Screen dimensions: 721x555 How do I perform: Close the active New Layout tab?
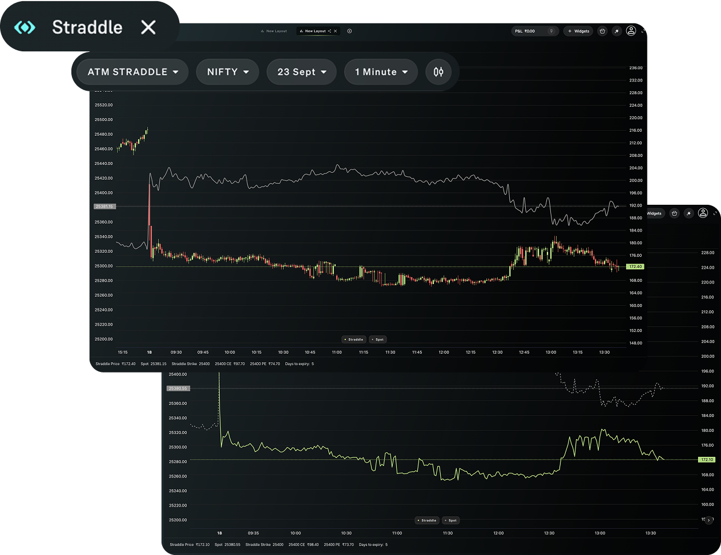point(336,31)
